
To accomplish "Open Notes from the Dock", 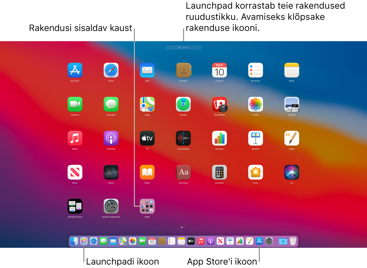I will click(181, 241).
